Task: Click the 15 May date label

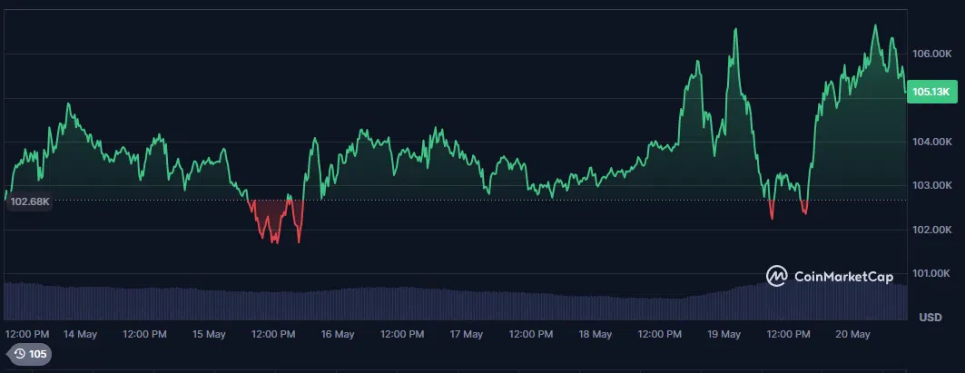Action: coord(209,334)
